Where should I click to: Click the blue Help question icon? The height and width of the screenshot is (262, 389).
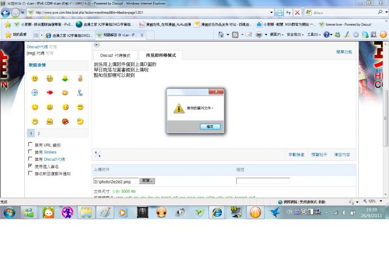click(326, 35)
